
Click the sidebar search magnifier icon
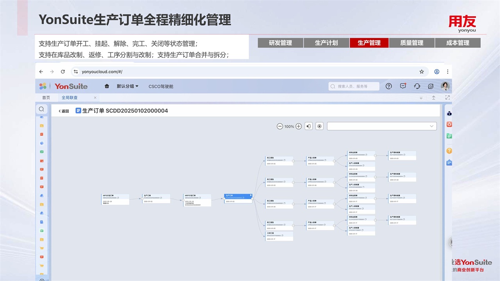[41, 109]
